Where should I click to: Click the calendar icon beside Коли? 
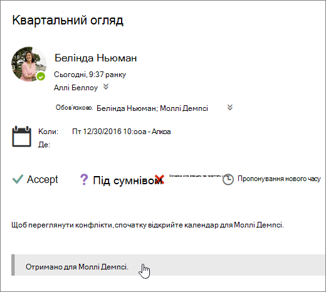tap(21, 137)
